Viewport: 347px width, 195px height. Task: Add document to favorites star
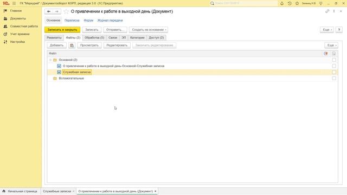pos(66,11)
